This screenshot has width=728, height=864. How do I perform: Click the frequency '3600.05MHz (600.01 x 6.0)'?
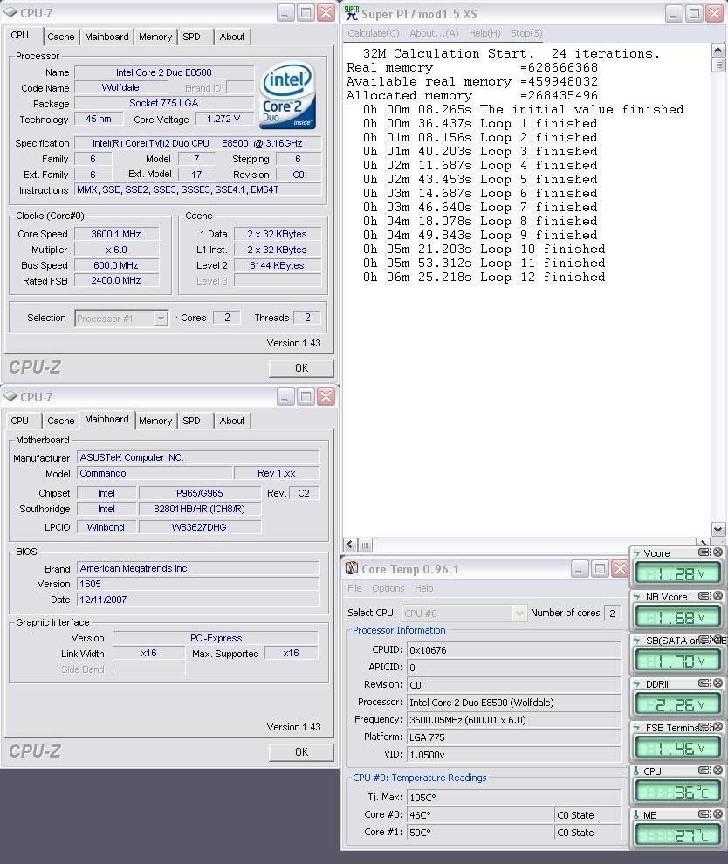pyautogui.click(x=513, y=720)
